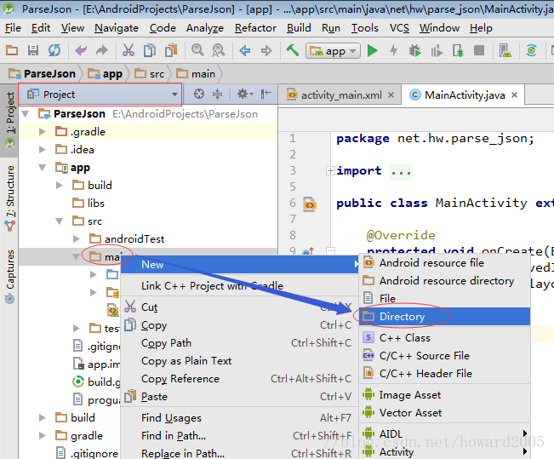This screenshot has width=554, height=459.
Task: Open the File menu
Action: tap(13, 28)
